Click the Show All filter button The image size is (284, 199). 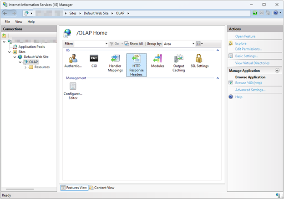click(134, 44)
